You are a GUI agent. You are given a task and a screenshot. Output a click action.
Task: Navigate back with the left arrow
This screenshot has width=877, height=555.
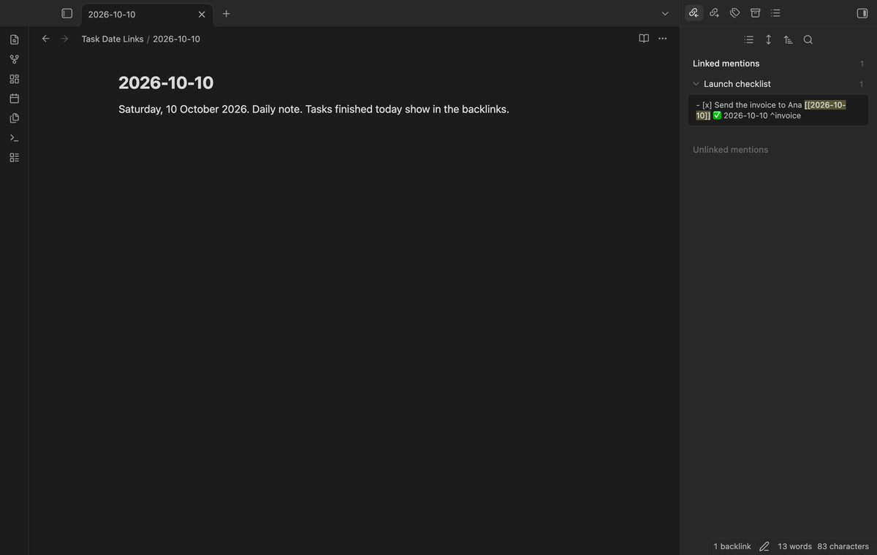pos(45,39)
